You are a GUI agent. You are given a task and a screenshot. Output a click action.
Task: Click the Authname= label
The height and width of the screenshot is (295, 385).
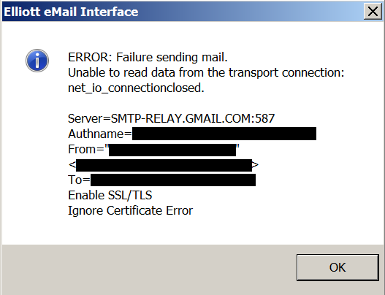(x=100, y=134)
